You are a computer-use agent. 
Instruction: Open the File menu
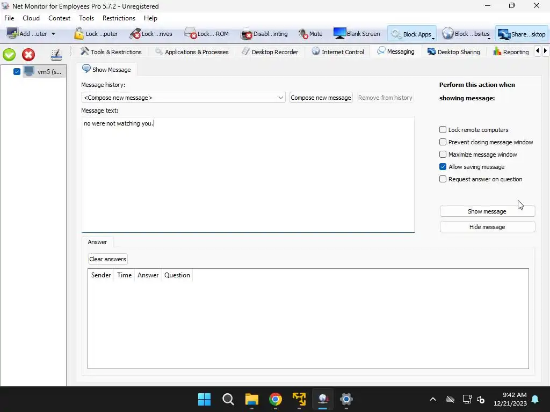point(9,18)
